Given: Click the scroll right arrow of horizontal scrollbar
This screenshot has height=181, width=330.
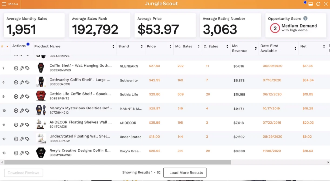Looking at the screenshot, I should coord(328,162).
